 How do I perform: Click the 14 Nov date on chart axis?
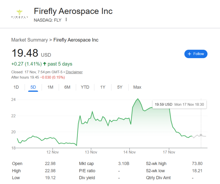click(x=130, y=152)
